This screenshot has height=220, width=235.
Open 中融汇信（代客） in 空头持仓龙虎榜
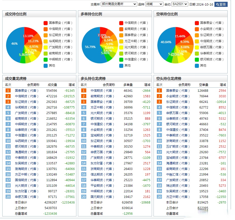click(178, 174)
